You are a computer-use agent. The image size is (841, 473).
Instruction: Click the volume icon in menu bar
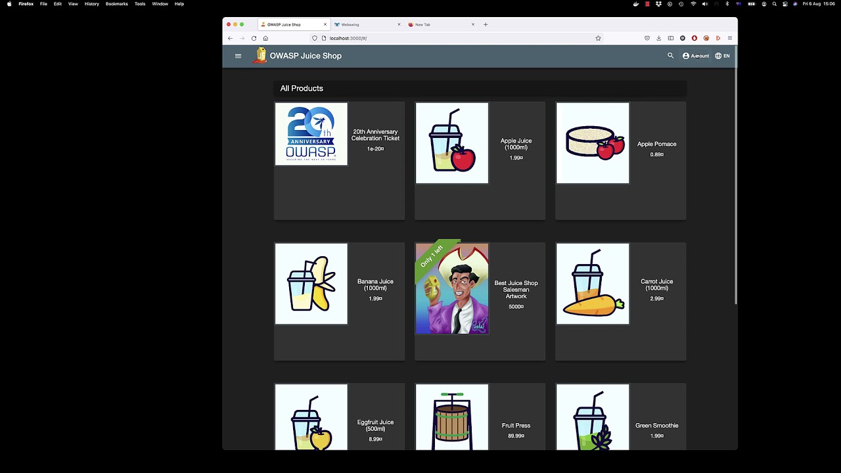click(x=705, y=4)
